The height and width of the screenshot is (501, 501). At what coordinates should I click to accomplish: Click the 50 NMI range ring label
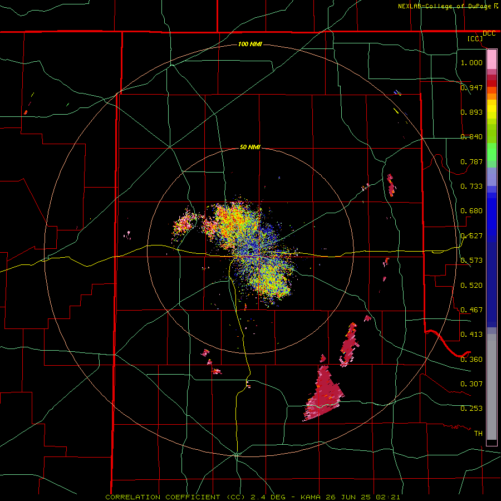coord(250,148)
